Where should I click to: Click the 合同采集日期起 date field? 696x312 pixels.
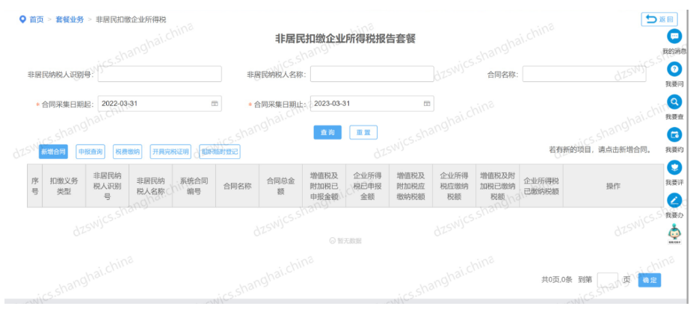(x=159, y=104)
